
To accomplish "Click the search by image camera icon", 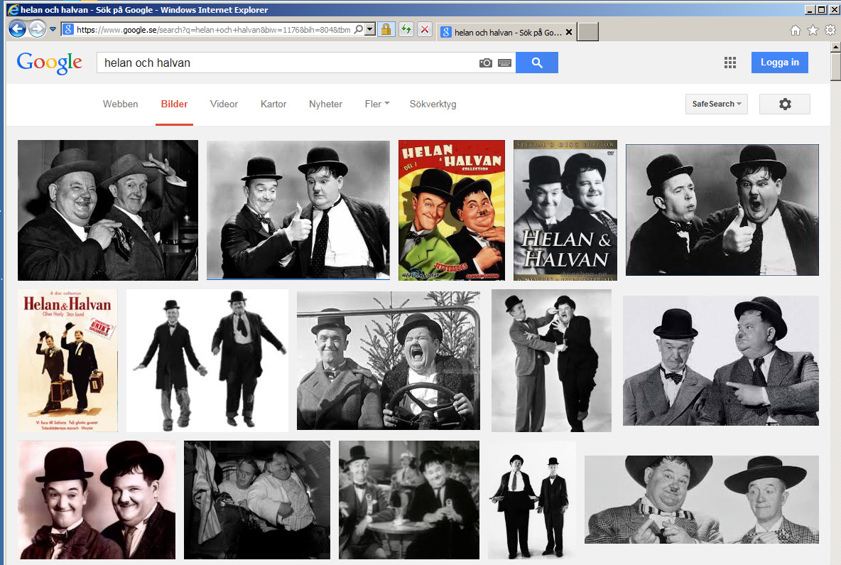I will click(485, 63).
